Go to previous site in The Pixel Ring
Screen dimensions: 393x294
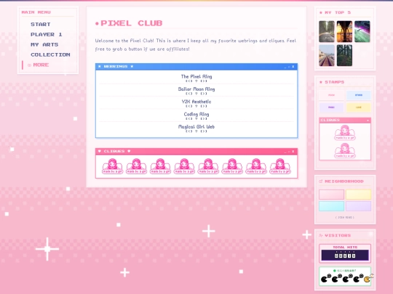pyautogui.click(x=189, y=81)
